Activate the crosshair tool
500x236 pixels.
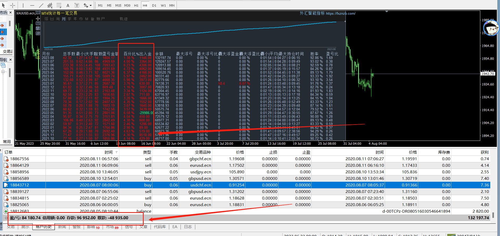point(12,5)
